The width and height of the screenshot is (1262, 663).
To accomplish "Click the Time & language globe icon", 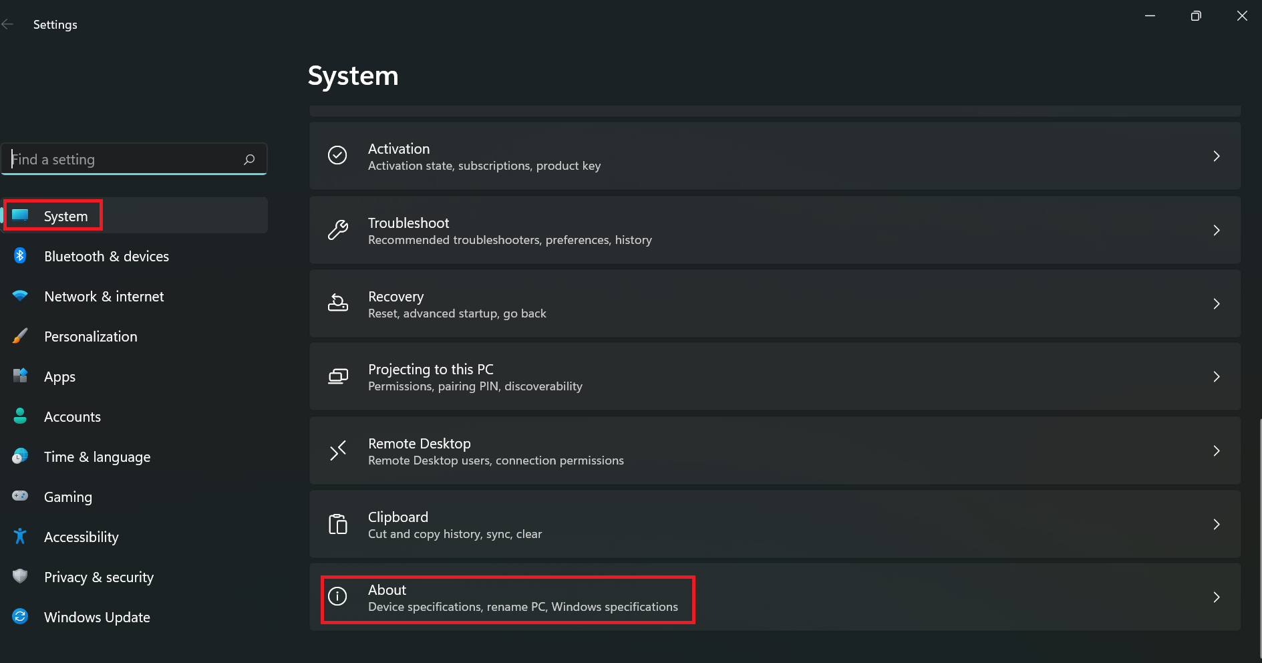I will click(x=20, y=456).
